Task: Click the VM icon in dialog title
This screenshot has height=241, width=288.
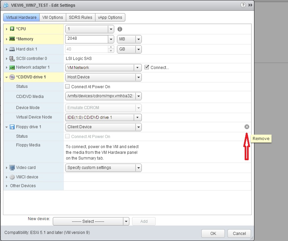Action: [6, 5]
